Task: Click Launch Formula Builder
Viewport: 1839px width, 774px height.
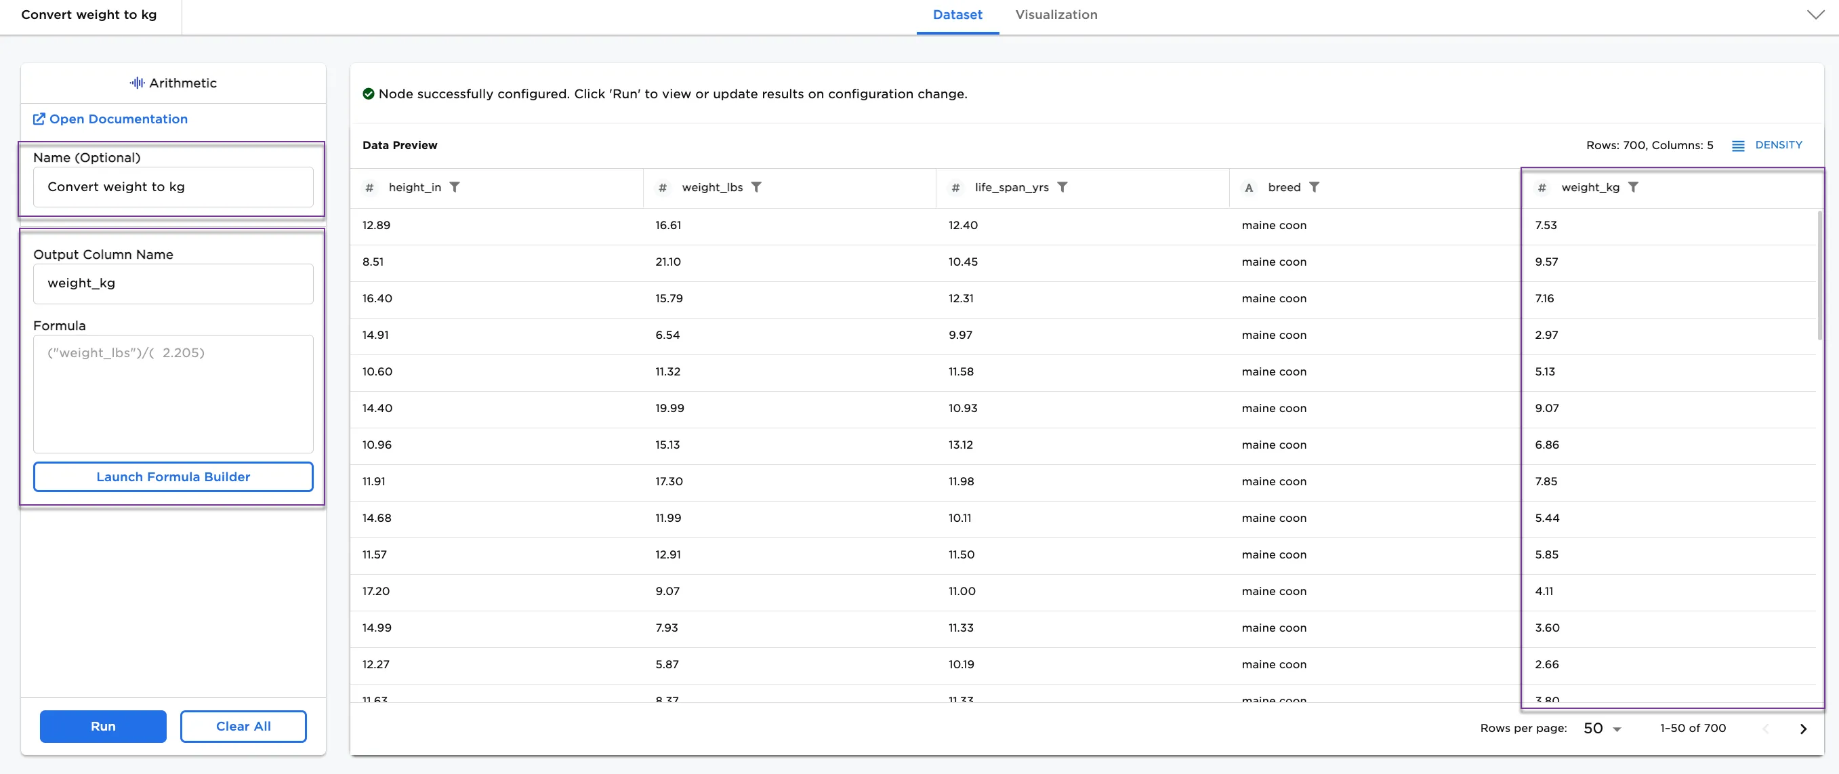Action: point(173,476)
